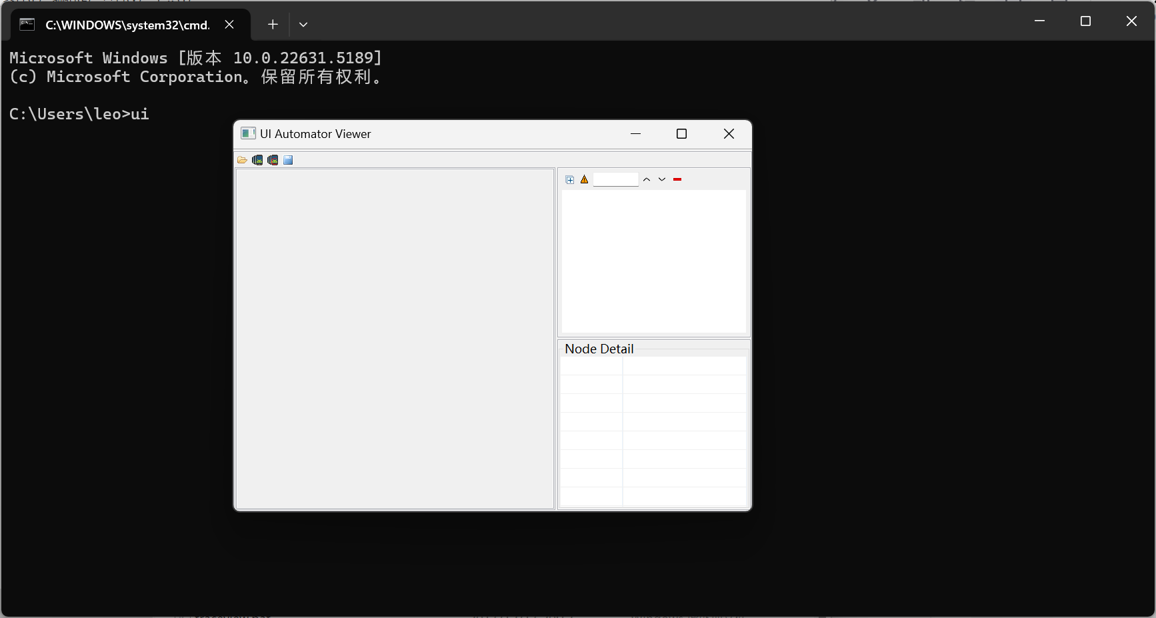
Task: Open a new terminal tab with the plus button
Action: 273,24
